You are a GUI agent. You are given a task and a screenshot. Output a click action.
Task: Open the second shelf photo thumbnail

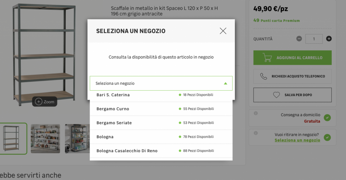[x=45, y=139]
